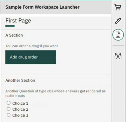This screenshot has width=126, height=122.
Task: Click the 'Choice 1' text label
Action: [x=20, y=103]
